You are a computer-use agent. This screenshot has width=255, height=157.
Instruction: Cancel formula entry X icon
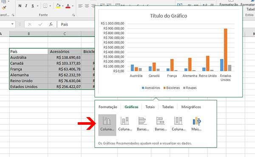(x=30, y=24)
